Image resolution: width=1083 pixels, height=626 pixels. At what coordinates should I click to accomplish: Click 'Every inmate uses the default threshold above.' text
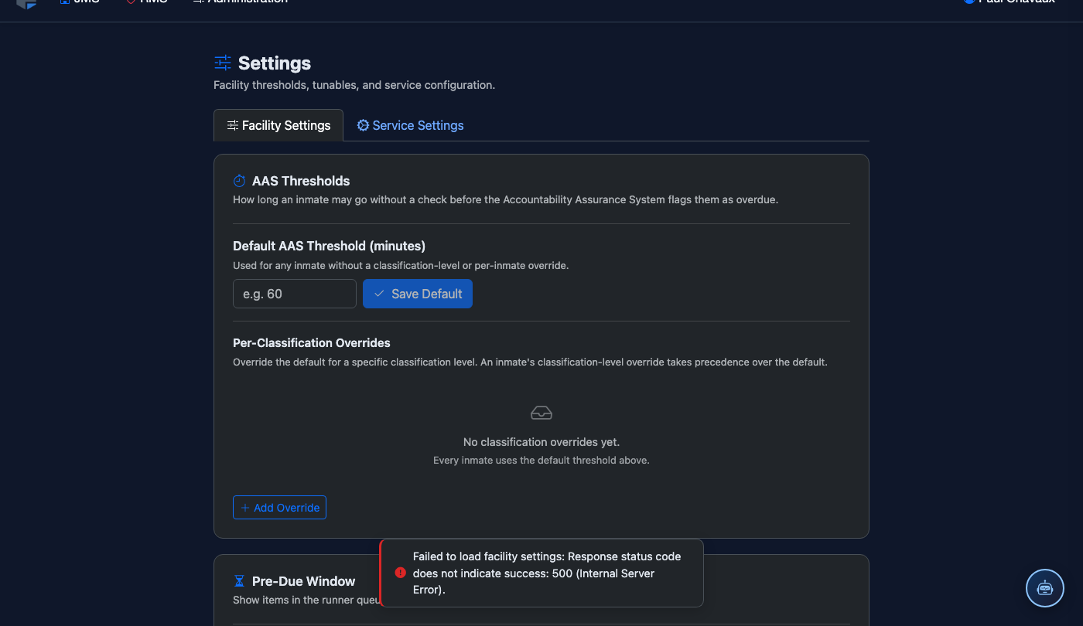click(541, 460)
